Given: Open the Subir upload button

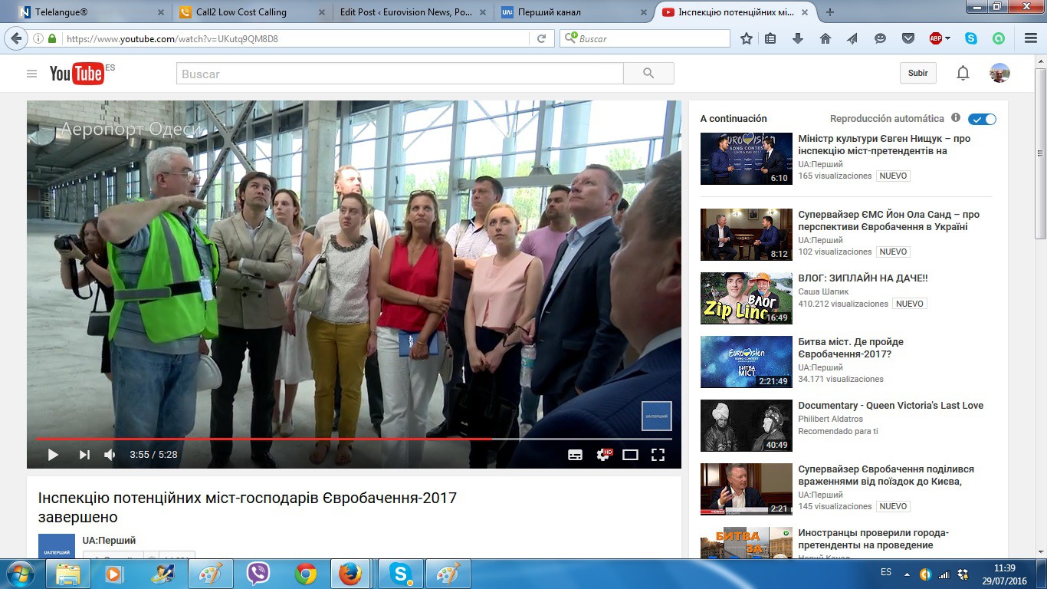Looking at the screenshot, I should (x=917, y=73).
